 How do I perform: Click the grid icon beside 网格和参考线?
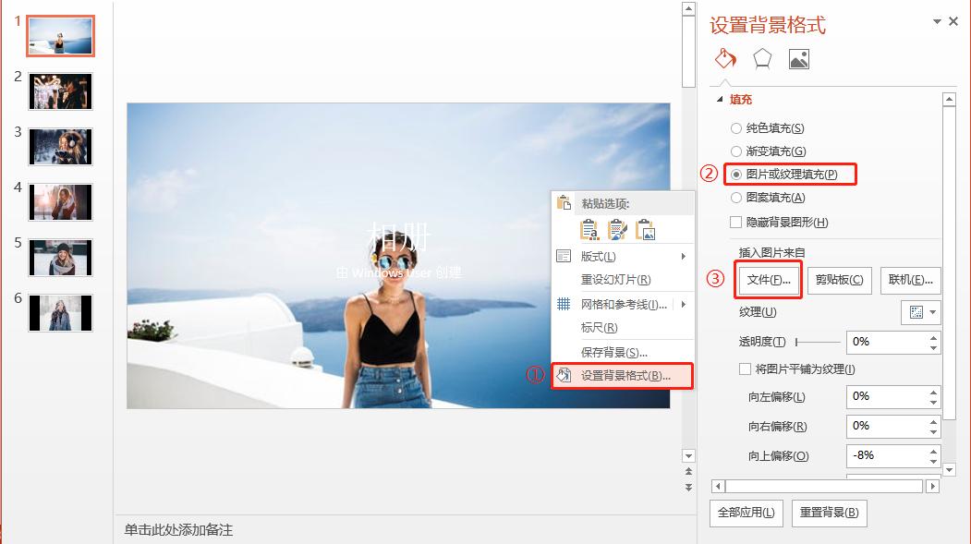pos(564,304)
